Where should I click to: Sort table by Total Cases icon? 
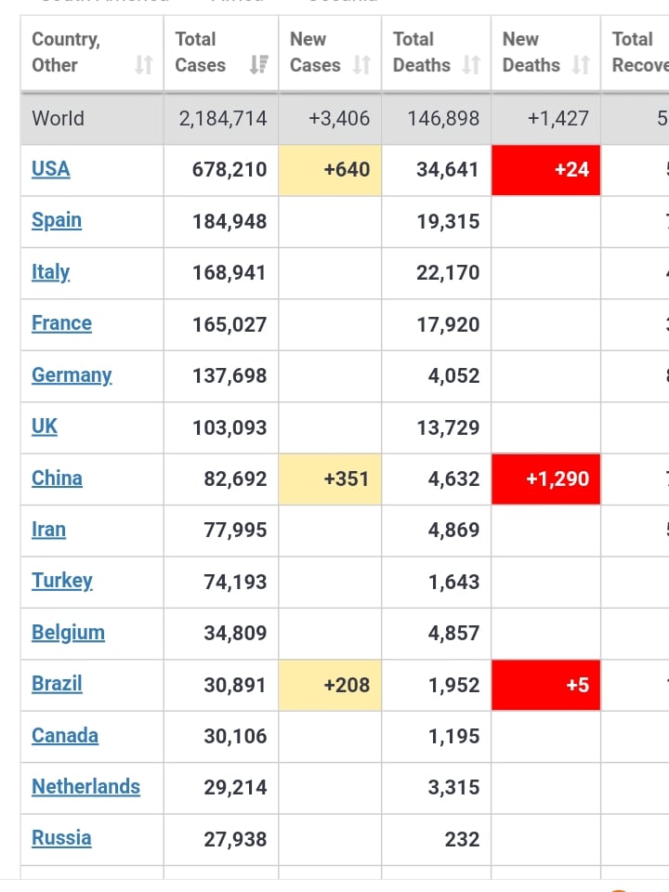pos(259,65)
